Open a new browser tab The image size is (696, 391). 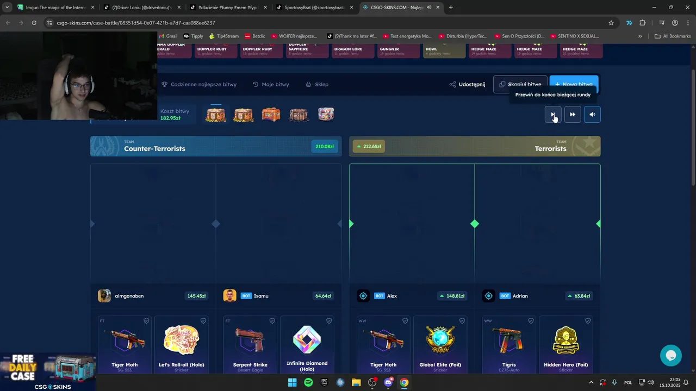[451, 8]
